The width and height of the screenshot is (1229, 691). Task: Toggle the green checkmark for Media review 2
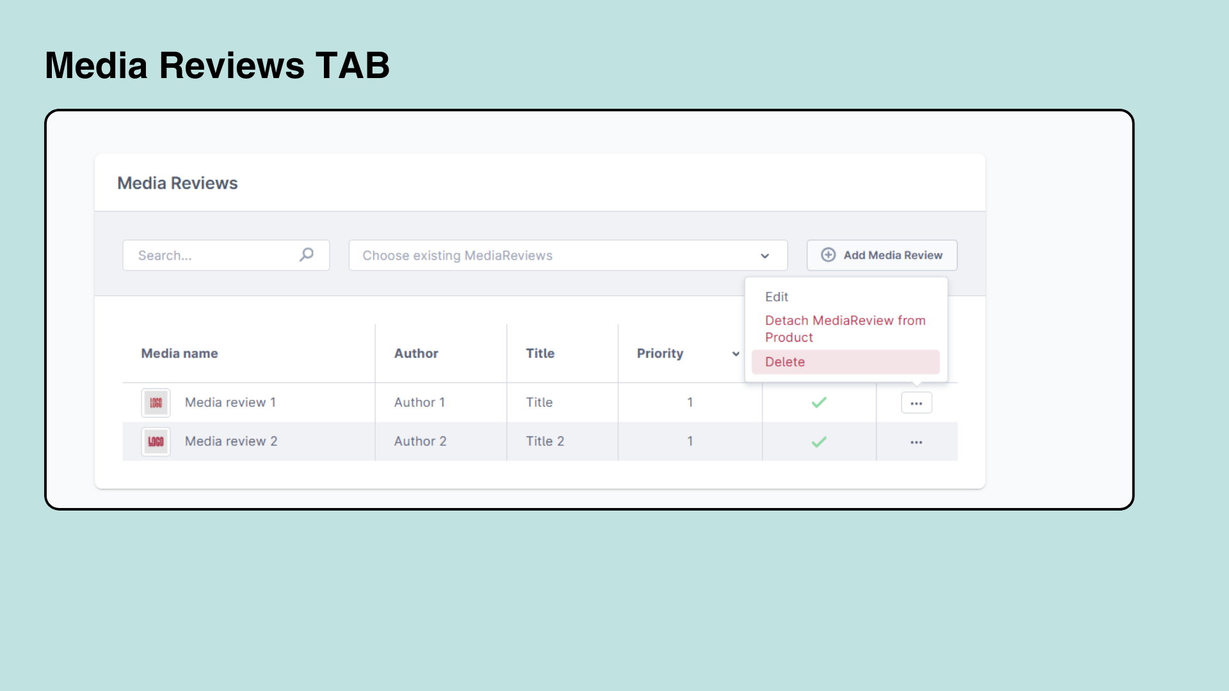point(819,441)
